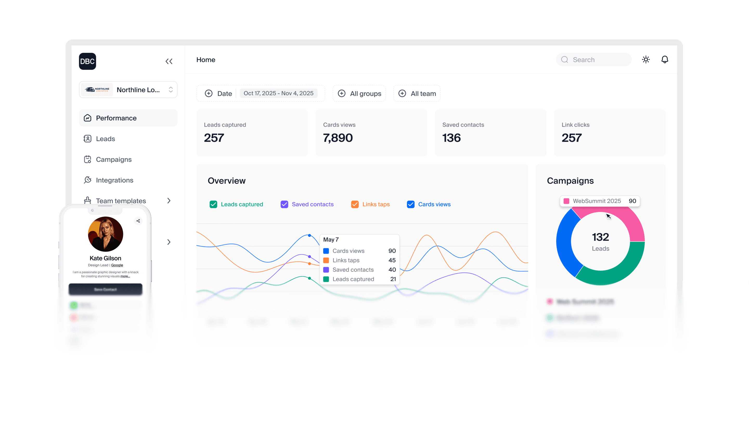Open the Date filter
Screen dimensions: 749x430
point(261,93)
